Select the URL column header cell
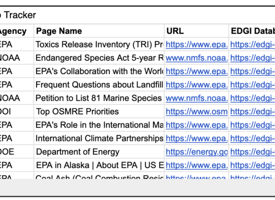 point(196,31)
